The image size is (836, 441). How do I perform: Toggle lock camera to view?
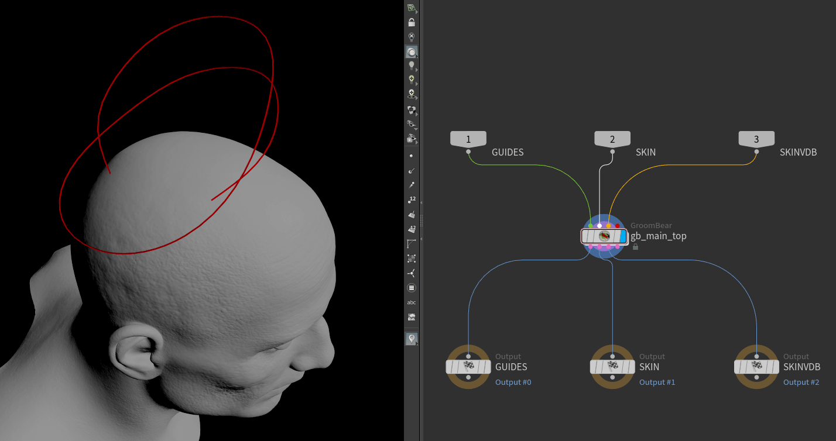412,22
